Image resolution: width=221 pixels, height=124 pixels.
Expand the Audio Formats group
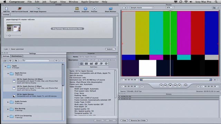tap(8, 102)
